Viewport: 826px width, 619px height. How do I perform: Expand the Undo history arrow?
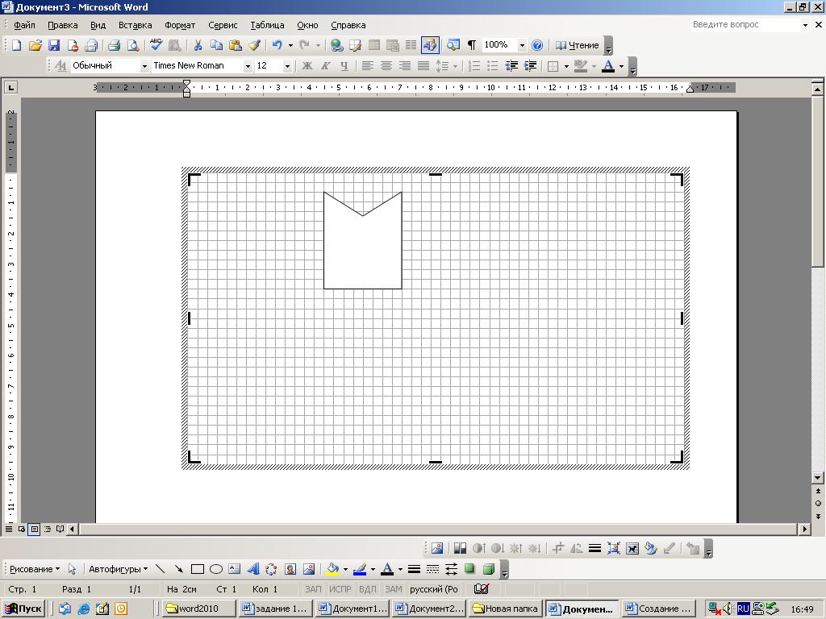(x=290, y=45)
